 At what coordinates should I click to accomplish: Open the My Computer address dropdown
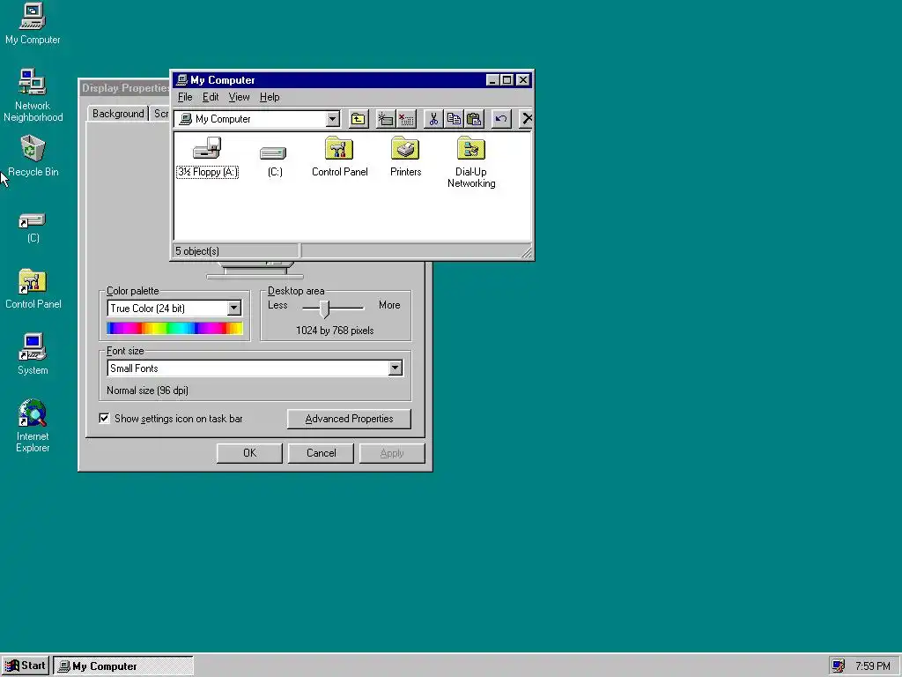(x=332, y=119)
